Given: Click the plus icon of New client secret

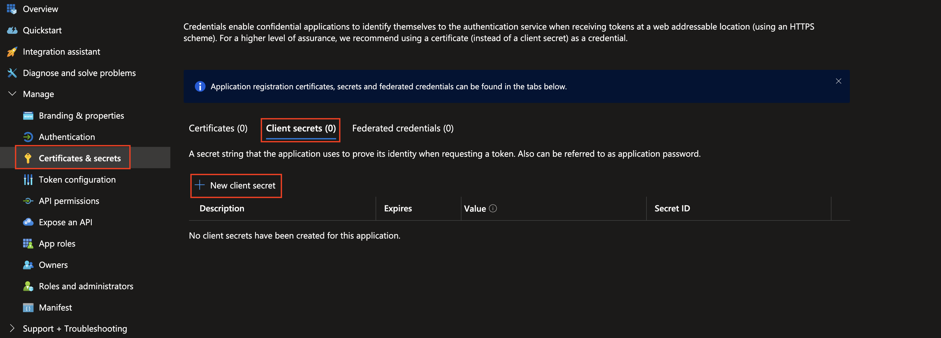Looking at the screenshot, I should pos(199,185).
